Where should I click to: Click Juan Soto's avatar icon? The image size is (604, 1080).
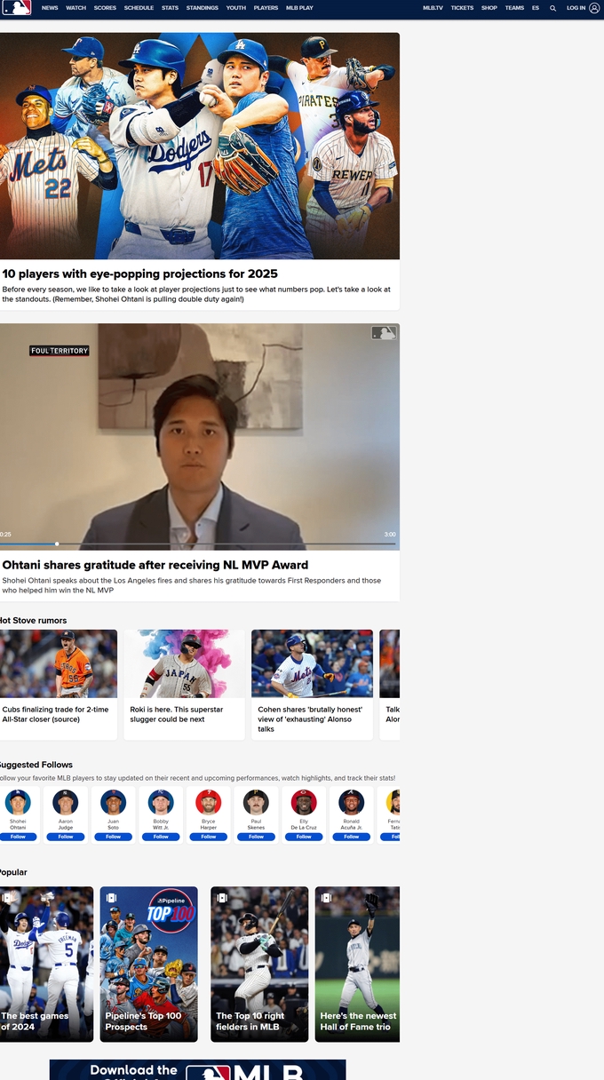click(113, 802)
